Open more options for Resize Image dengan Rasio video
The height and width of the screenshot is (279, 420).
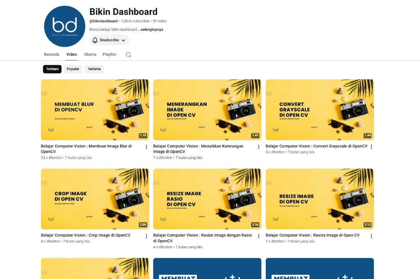pos(258,236)
